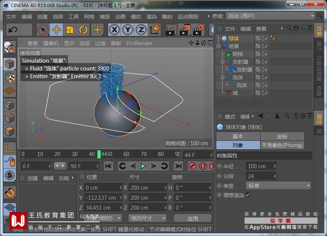The height and width of the screenshot is (236, 327).
Task: Switch to Model mode cube
Action: coord(10,64)
